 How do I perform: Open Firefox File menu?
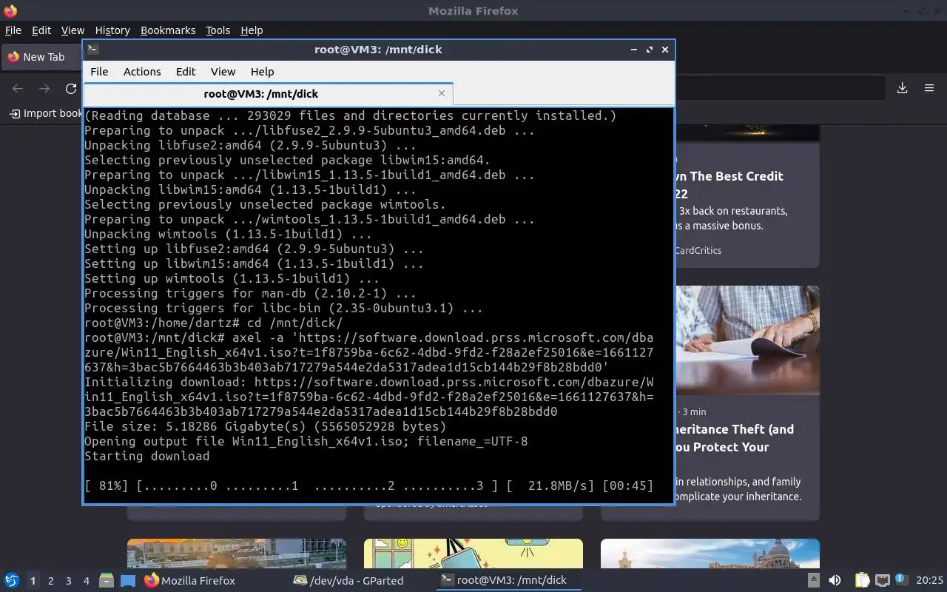(x=13, y=30)
